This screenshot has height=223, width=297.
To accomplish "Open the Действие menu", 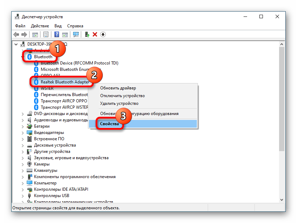I will point(40,26).
